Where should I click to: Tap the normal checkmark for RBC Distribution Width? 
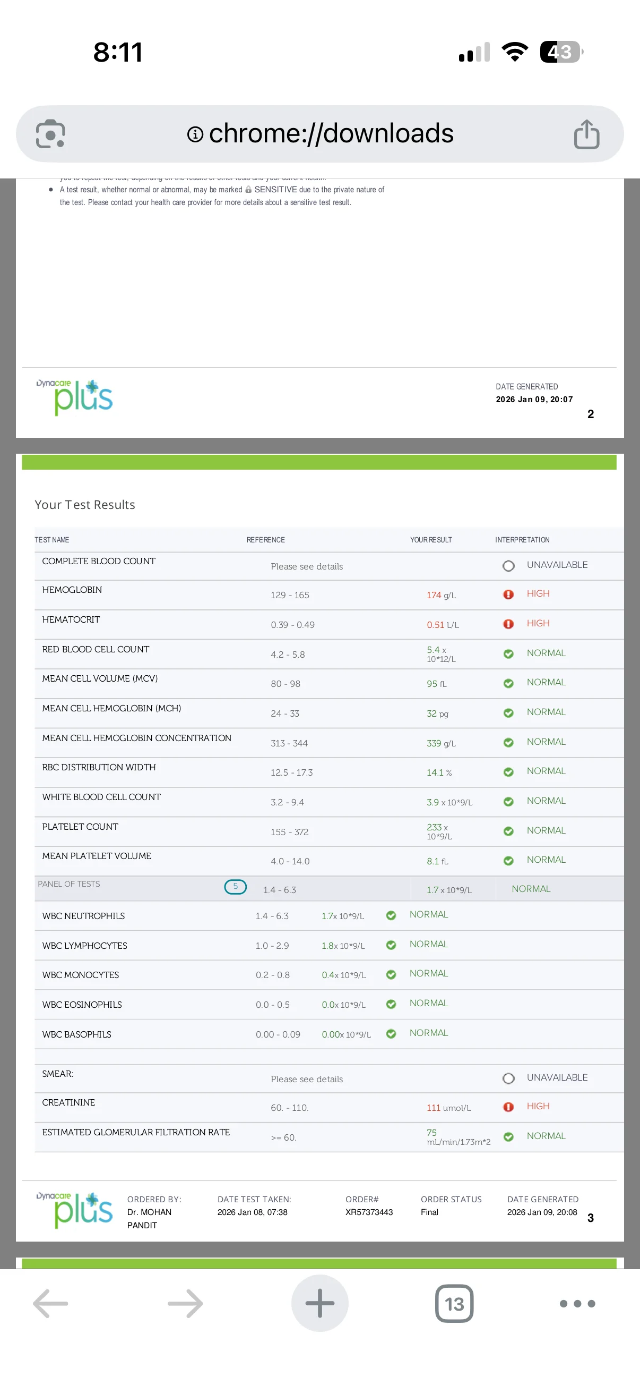click(508, 771)
